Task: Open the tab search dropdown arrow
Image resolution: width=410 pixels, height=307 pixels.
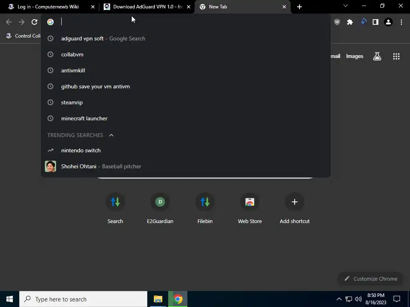Action: (346, 6)
